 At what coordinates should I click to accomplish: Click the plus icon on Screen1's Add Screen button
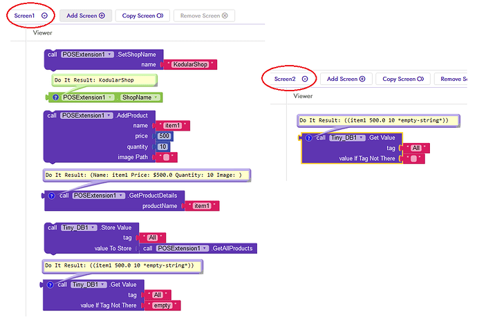point(102,15)
